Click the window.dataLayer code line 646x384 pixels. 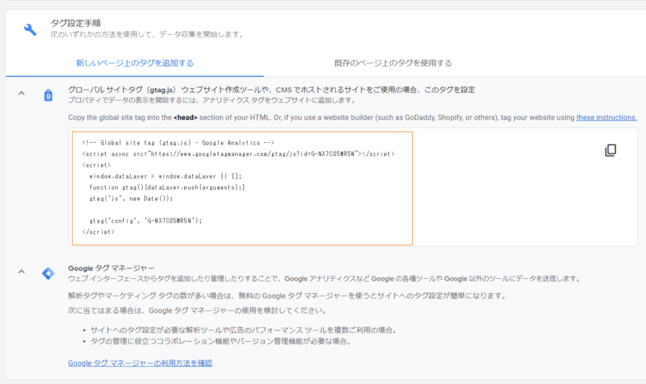pos(166,176)
